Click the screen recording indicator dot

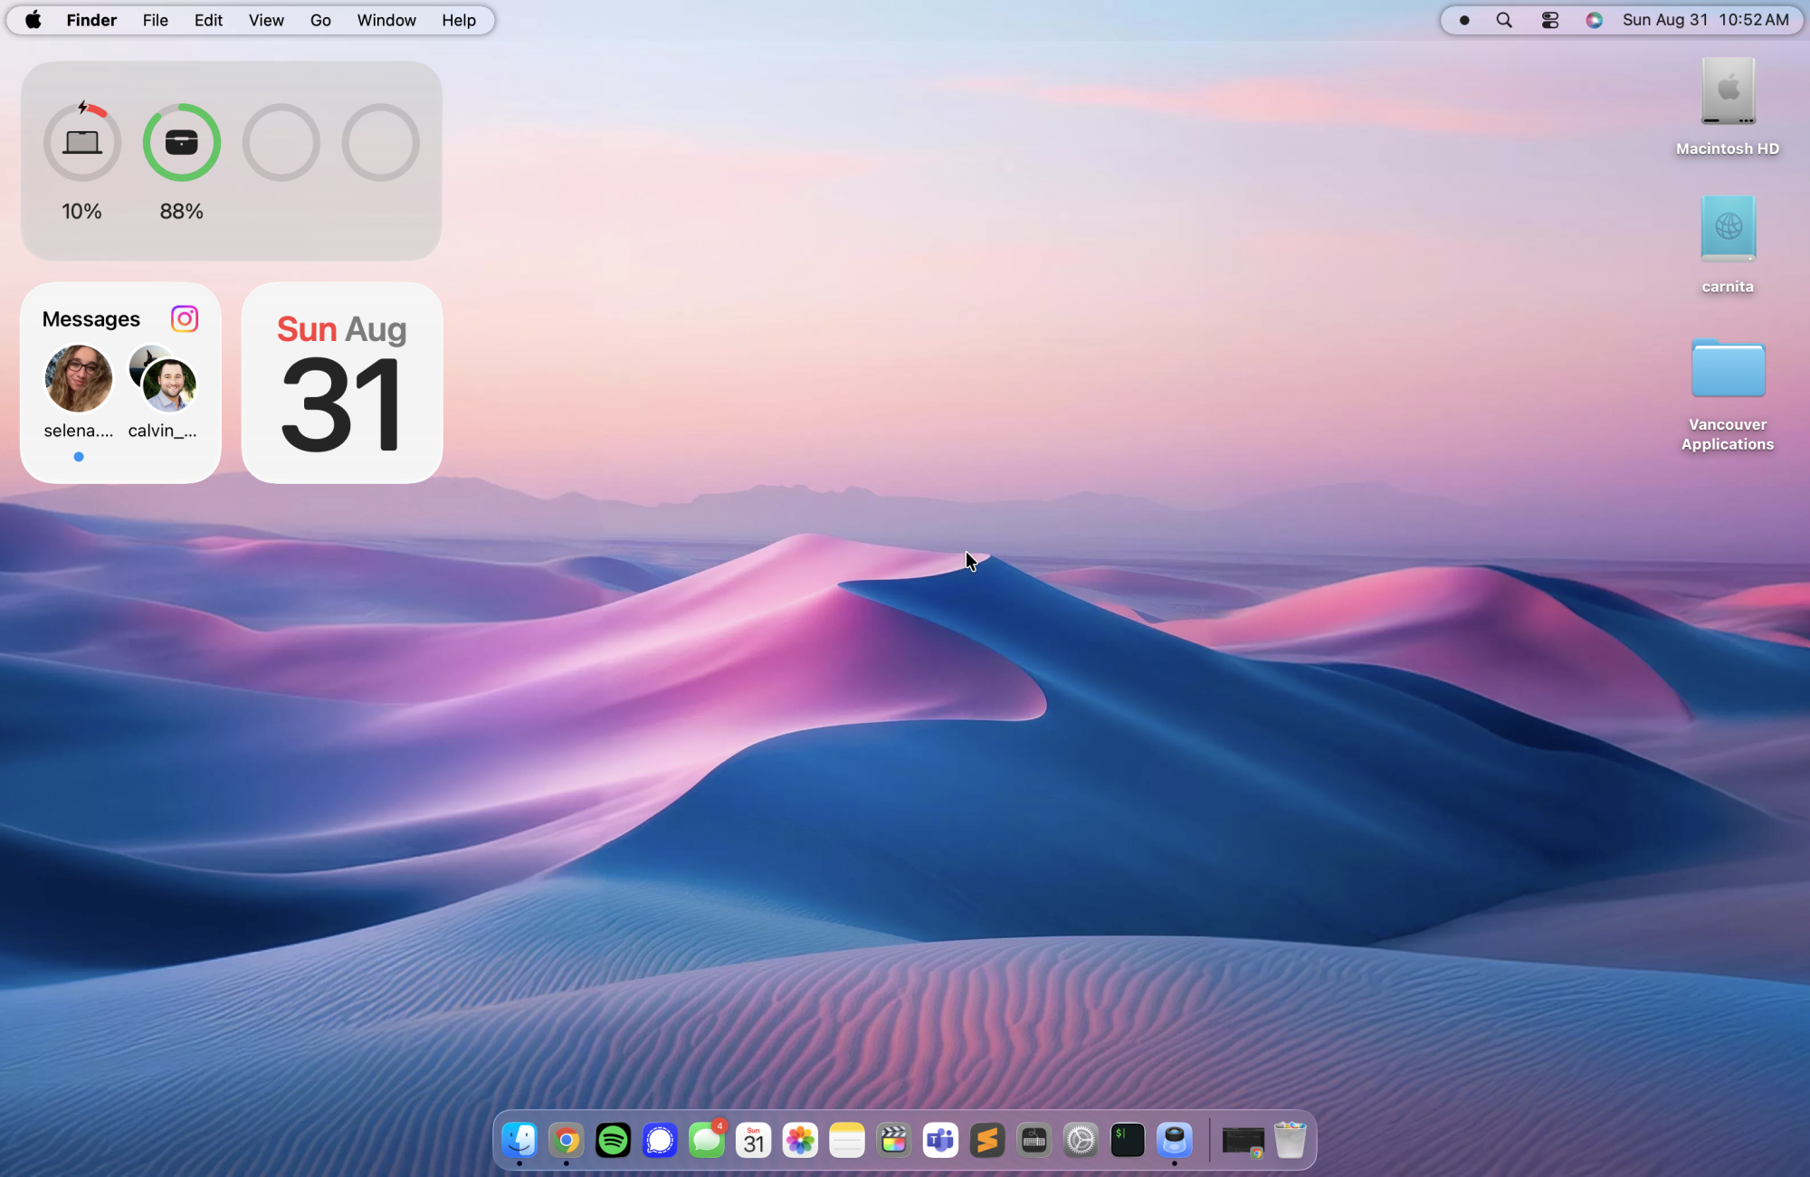point(1464,19)
